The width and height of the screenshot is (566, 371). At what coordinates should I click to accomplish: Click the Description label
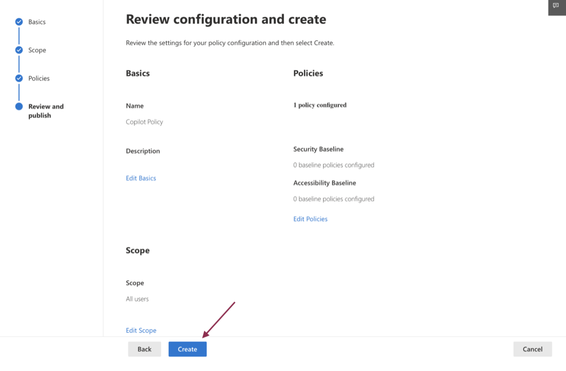point(143,151)
